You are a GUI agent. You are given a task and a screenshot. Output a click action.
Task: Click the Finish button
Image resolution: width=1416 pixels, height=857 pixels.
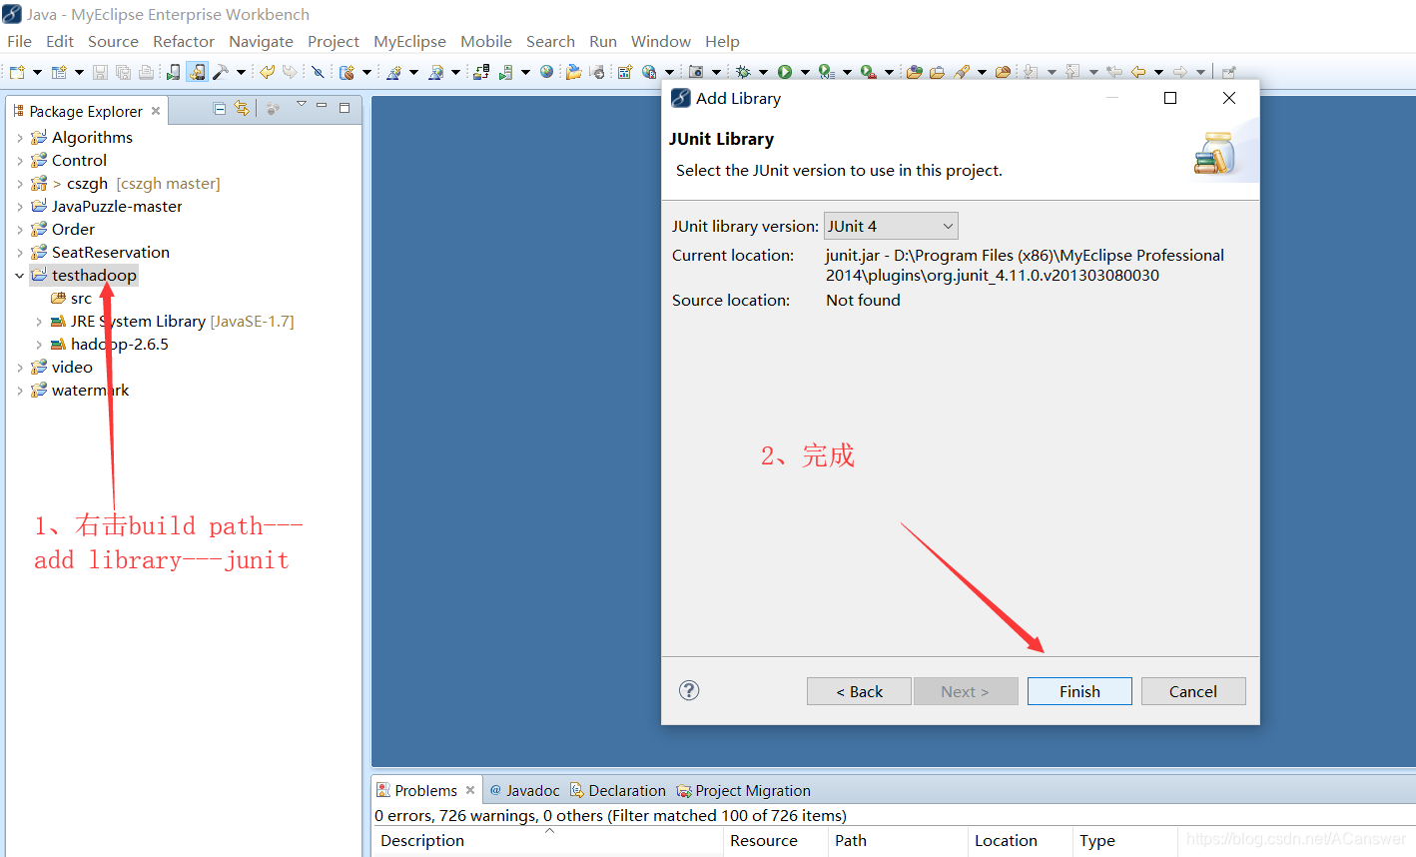point(1079,691)
